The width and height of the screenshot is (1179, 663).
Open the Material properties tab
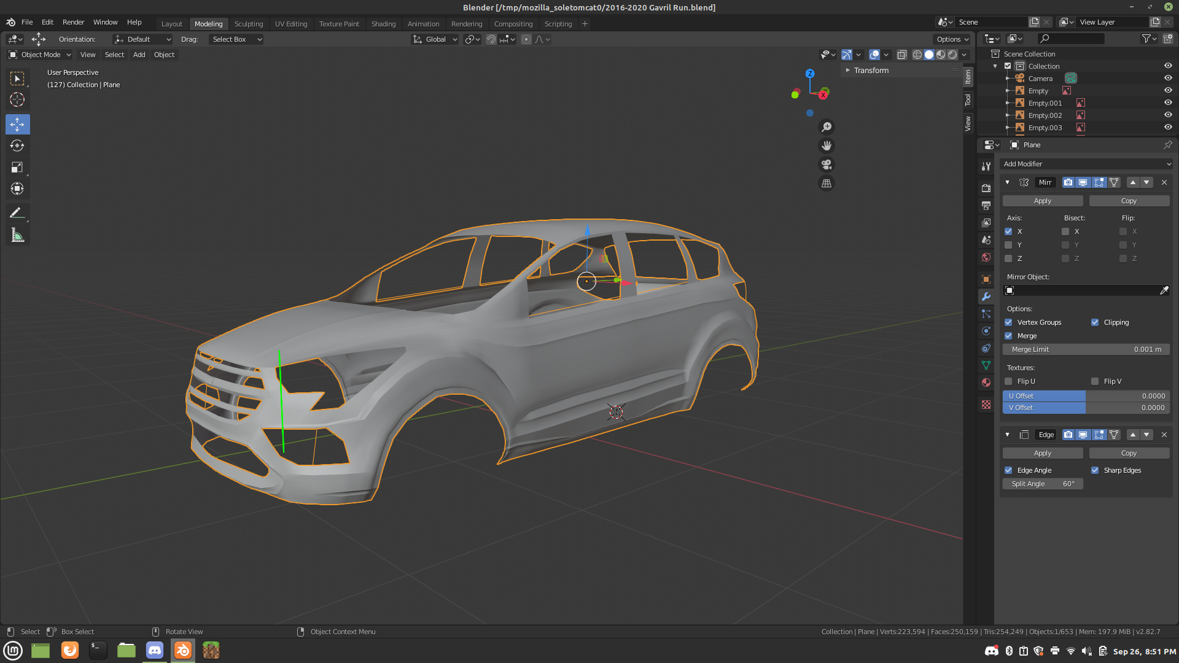[986, 382]
